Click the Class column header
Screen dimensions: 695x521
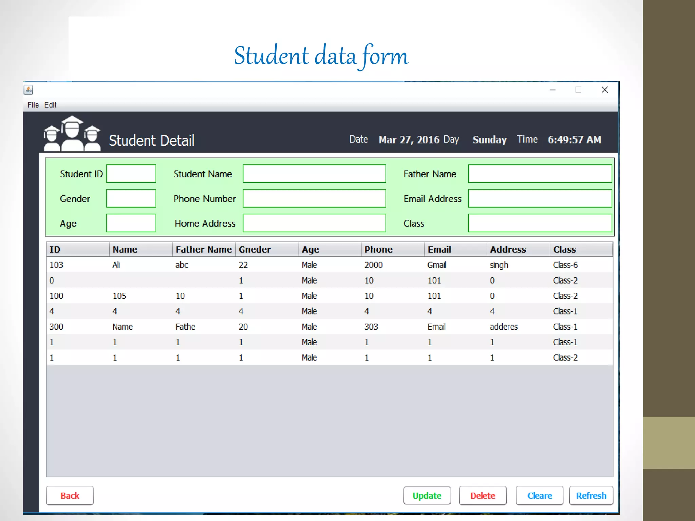click(581, 249)
